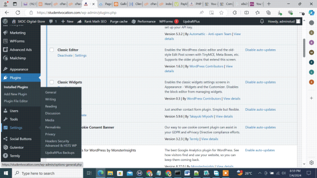Image resolution: width=317 pixels, height=178 pixels.
Task: Click the WordPress logo in admin bar
Action: pos(5,21)
